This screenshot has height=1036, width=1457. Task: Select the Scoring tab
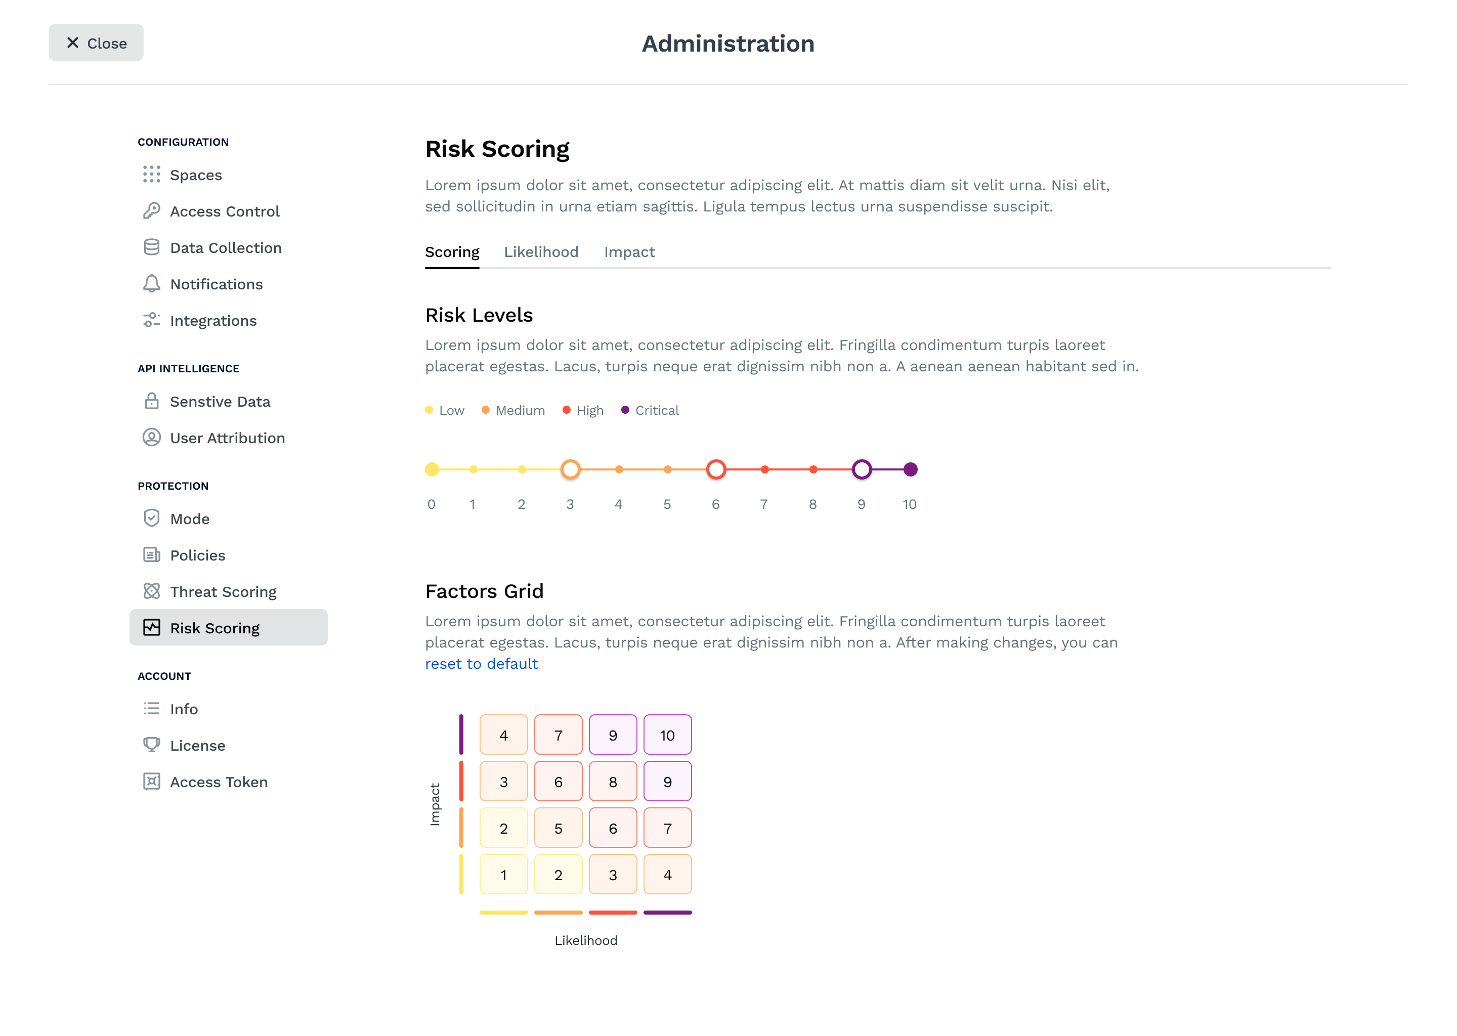tap(452, 252)
